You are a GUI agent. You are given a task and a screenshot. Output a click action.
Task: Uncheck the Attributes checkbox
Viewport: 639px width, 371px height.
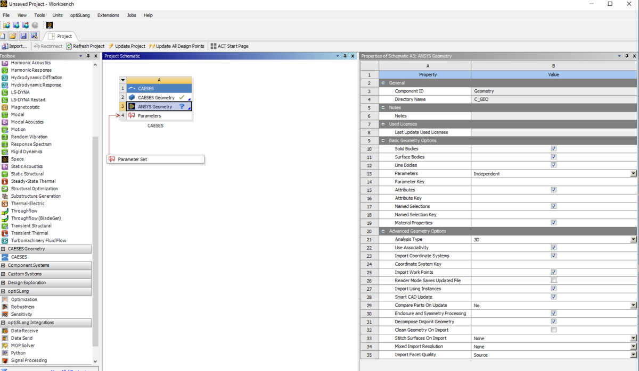pyautogui.click(x=554, y=190)
